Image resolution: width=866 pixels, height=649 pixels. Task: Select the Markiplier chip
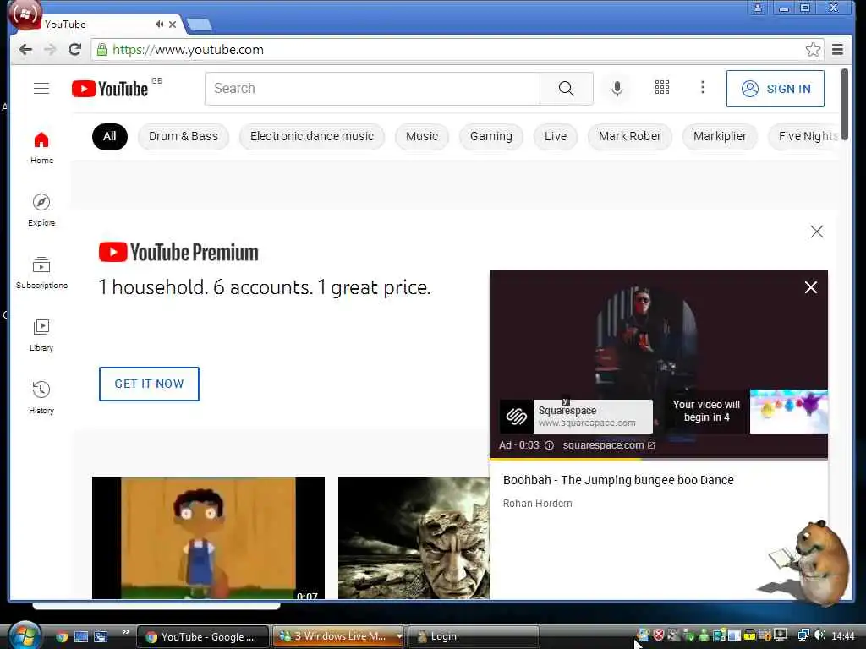[x=720, y=136]
